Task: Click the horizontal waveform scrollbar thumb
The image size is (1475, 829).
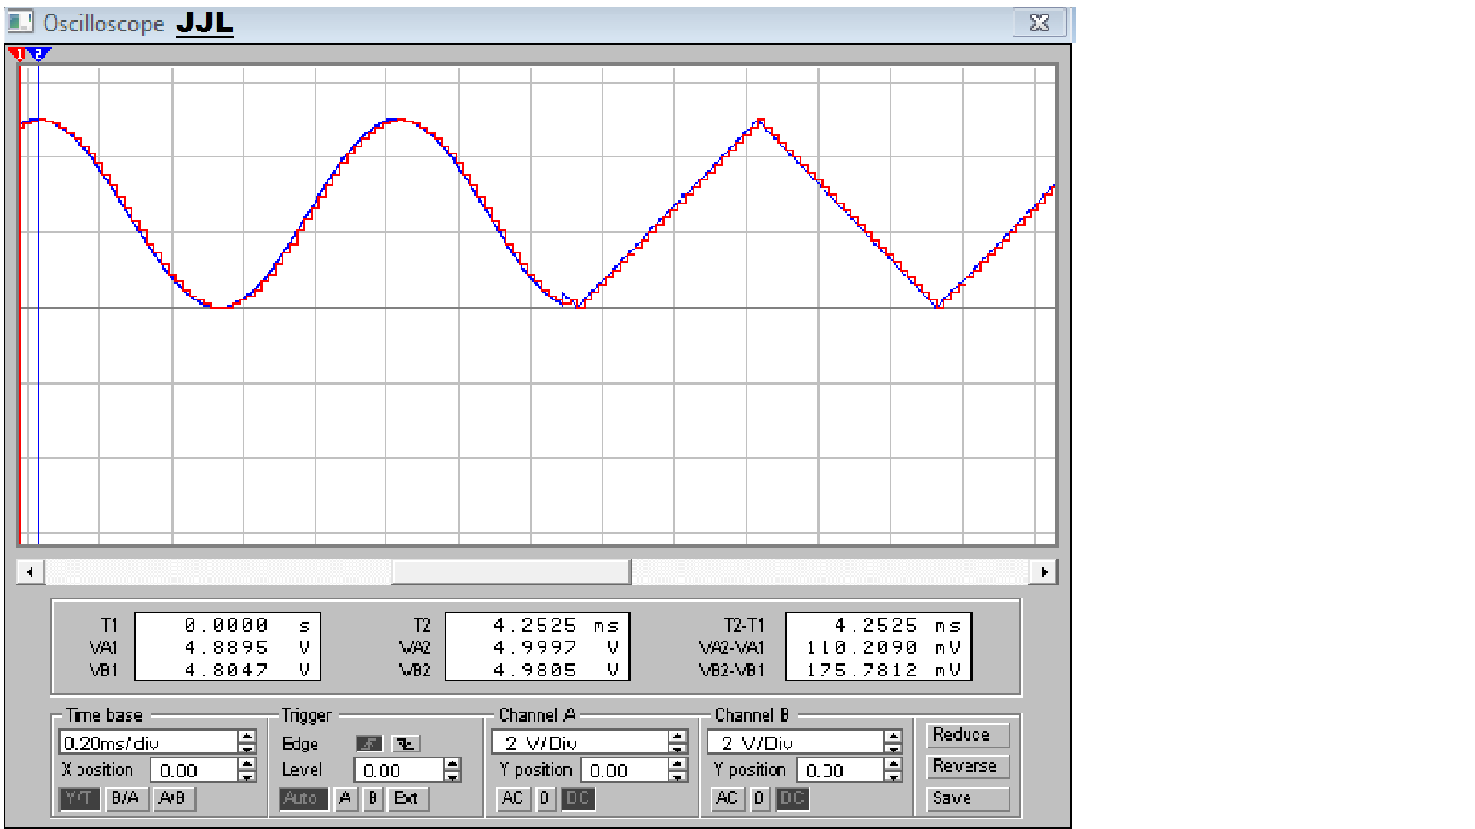Action: click(512, 572)
